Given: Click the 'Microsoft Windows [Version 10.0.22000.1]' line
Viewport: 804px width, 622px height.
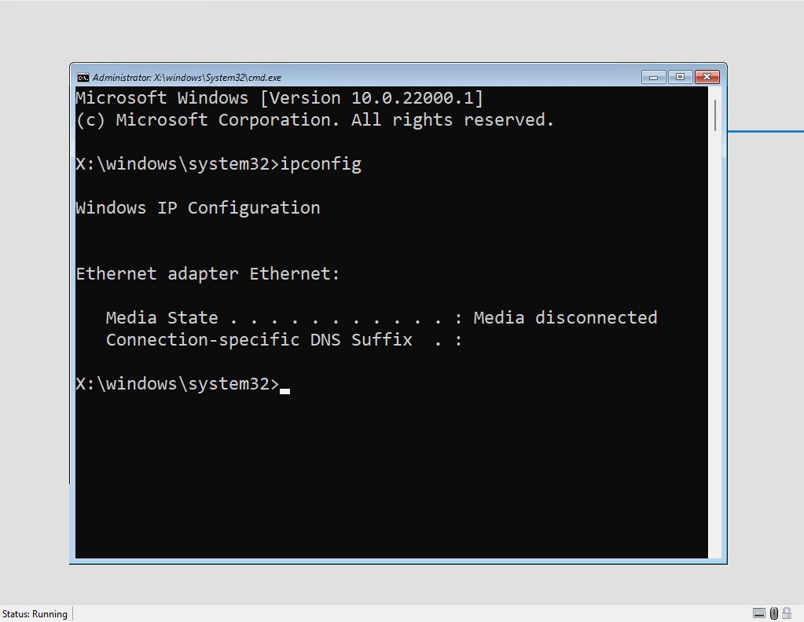Looking at the screenshot, I should tap(280, 98).
